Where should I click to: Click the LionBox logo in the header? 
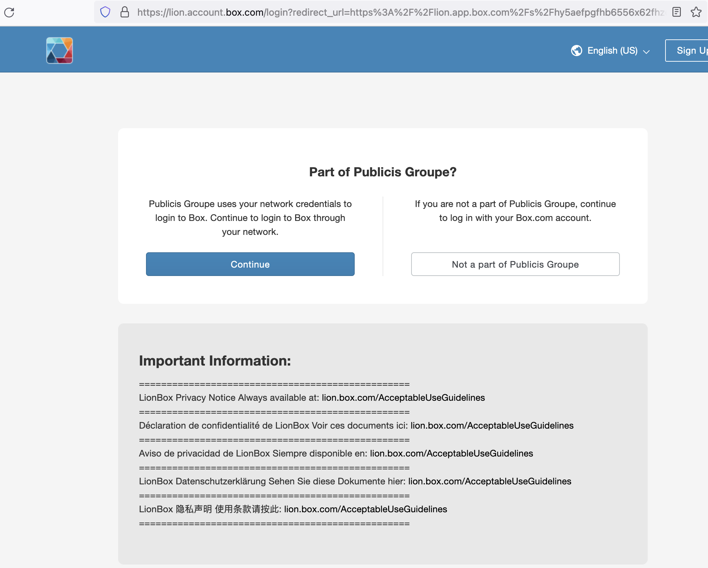tap(59, 50)
